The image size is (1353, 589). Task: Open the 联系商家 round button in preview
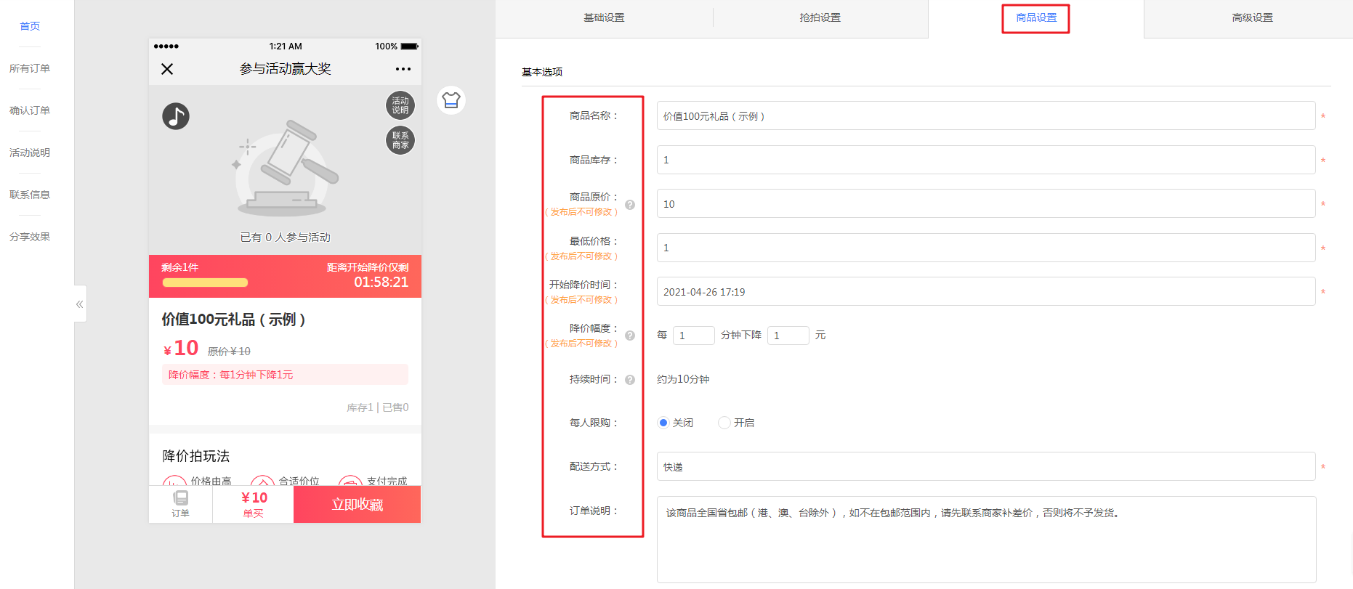pos(400,140)
